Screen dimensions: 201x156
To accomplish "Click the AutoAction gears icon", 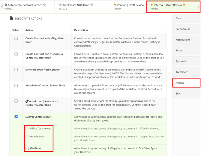I will pos(27,101).
